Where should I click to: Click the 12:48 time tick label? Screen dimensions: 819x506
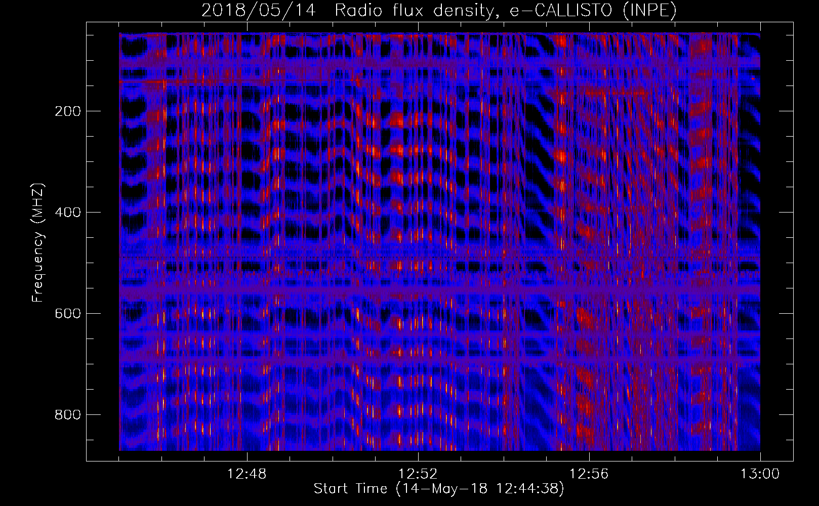247,474
